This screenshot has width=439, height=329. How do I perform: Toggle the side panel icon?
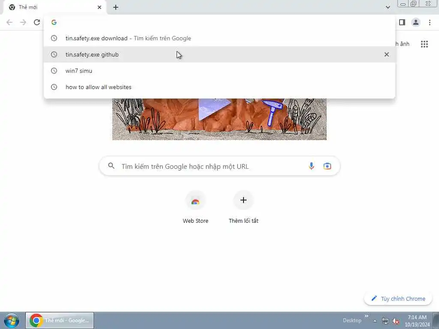[x=402, y=22]
